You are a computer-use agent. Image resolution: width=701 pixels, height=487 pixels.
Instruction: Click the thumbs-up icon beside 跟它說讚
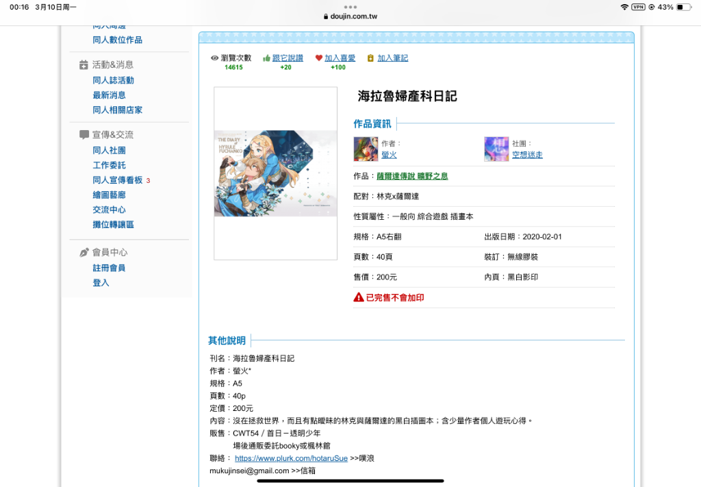click(x=267, y=58)
